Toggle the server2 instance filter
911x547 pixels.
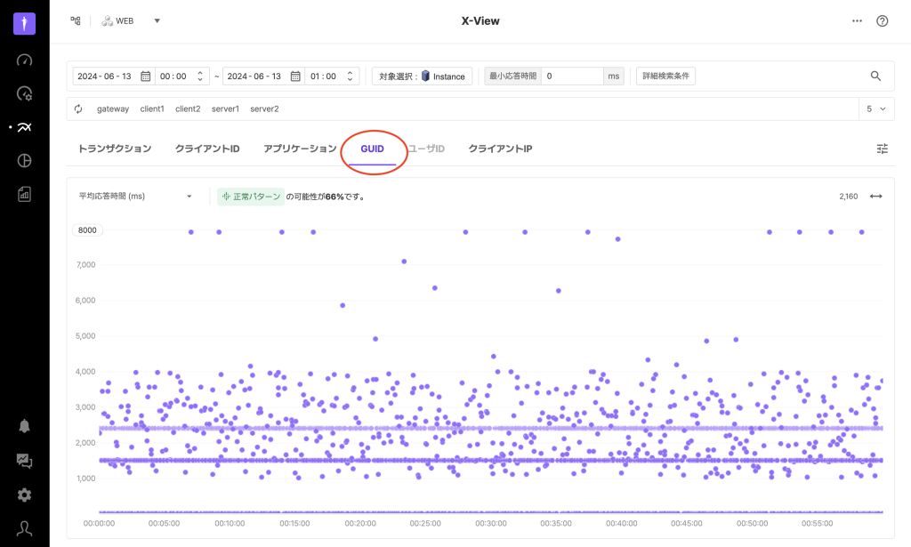pyautogui.click(x=264, y=109)
